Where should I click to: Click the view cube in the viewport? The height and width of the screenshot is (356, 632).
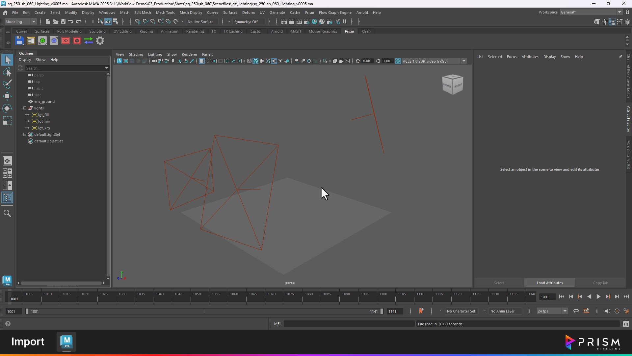point(453,84)
